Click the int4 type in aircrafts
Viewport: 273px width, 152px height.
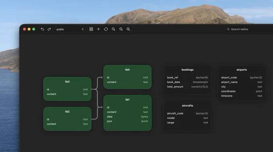[206, 122]
